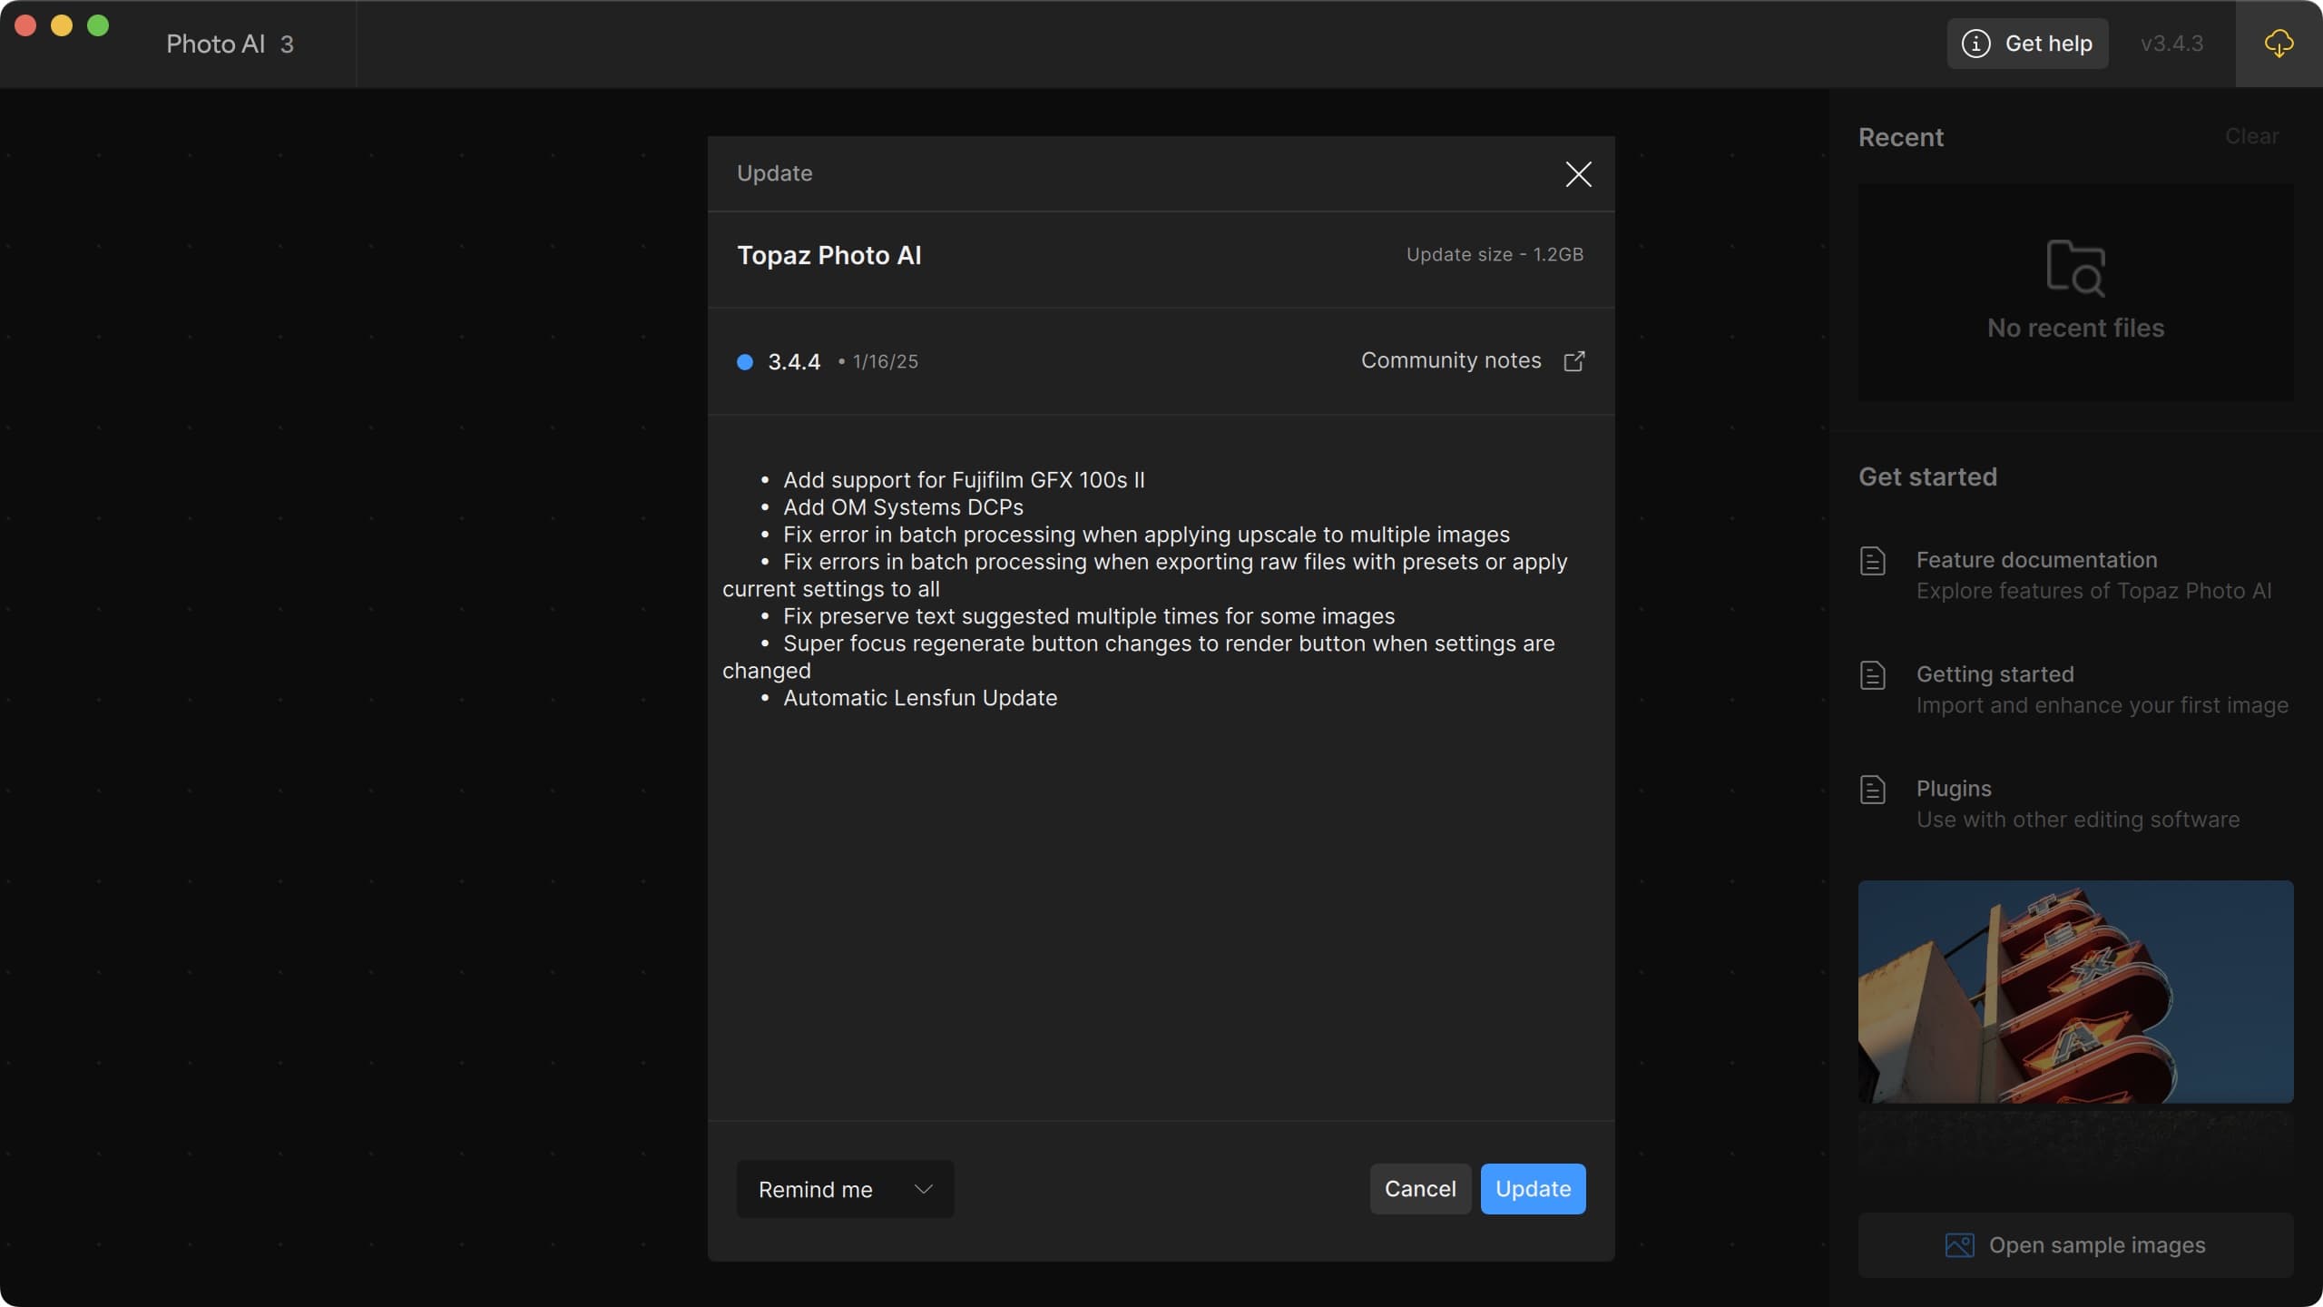Click the green macOS fullscreen button
This screenshot has height=1307, width=2323.
(98, 25)
